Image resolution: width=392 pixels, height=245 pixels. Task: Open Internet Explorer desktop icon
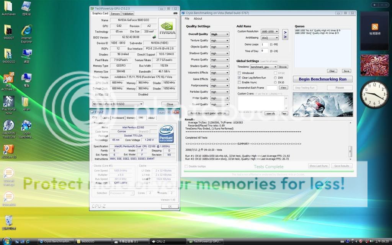(26, 32)
